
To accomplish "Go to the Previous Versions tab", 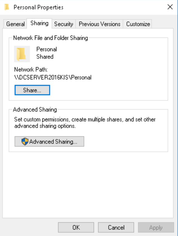I will click(100, 24).
